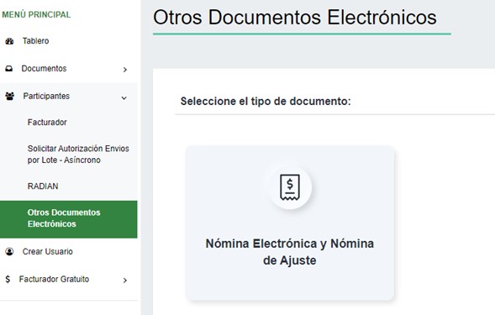Click the MENÚ PRINCIPAL heading
The image size is (495, 315).
36,15
